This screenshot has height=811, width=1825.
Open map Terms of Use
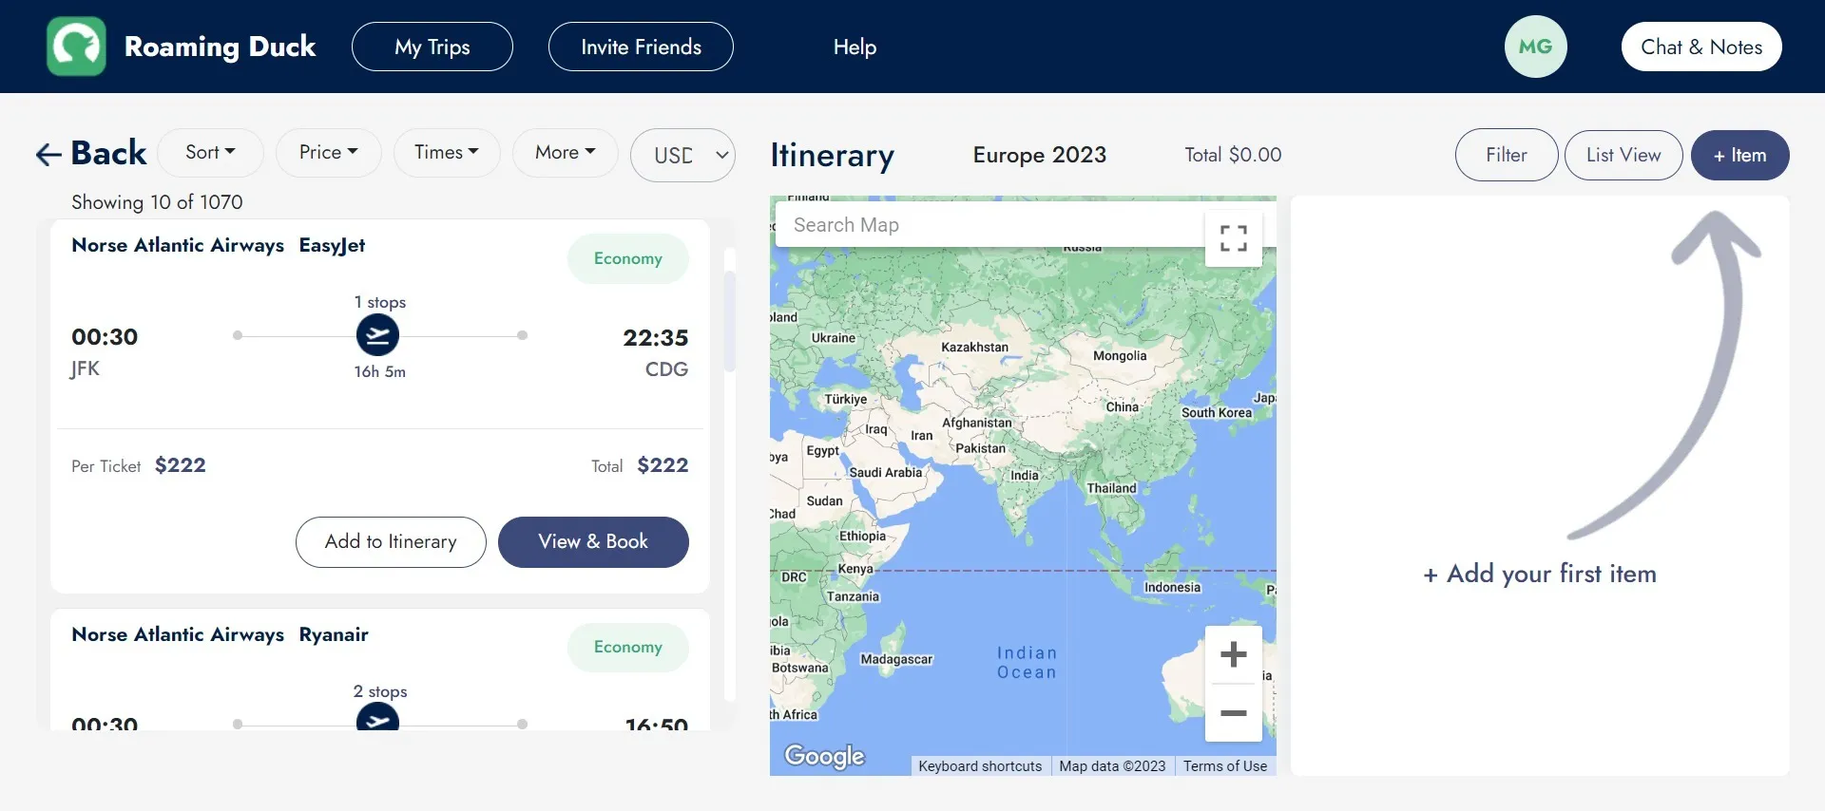pyautogui.click(x=1224, y=766)
